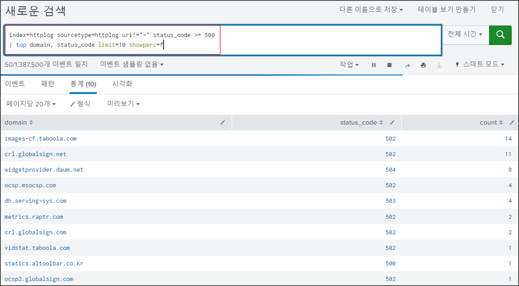Open the 다른 이름으로 저장 dropdown
Viewport: 519px width, 286px height.
[371, 10]
